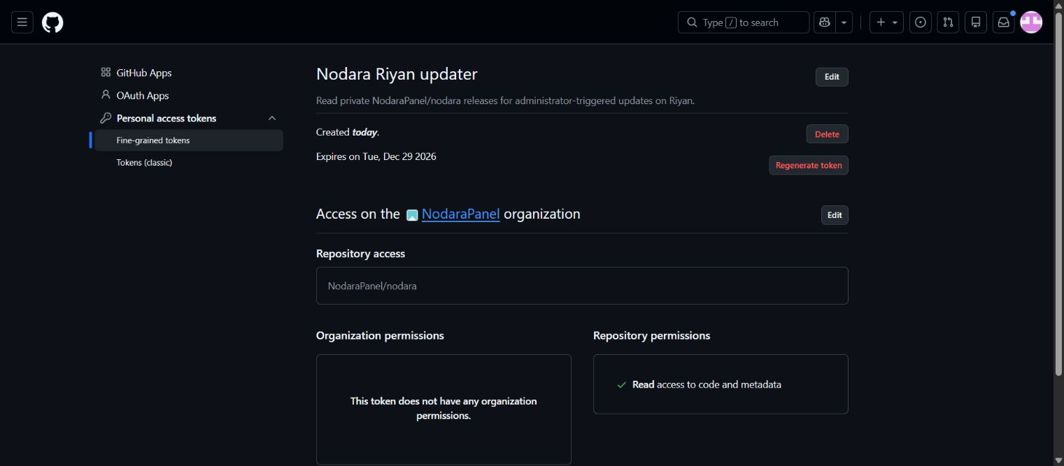Open the NodaraPanel organization link
Viewport: 1064px width, 466px height.
point(460,214)
